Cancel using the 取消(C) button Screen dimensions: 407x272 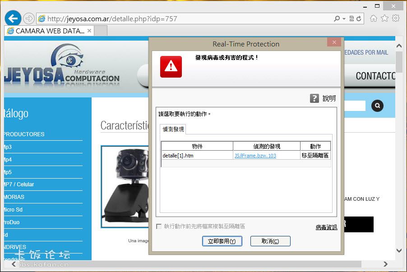coord(270,241)
